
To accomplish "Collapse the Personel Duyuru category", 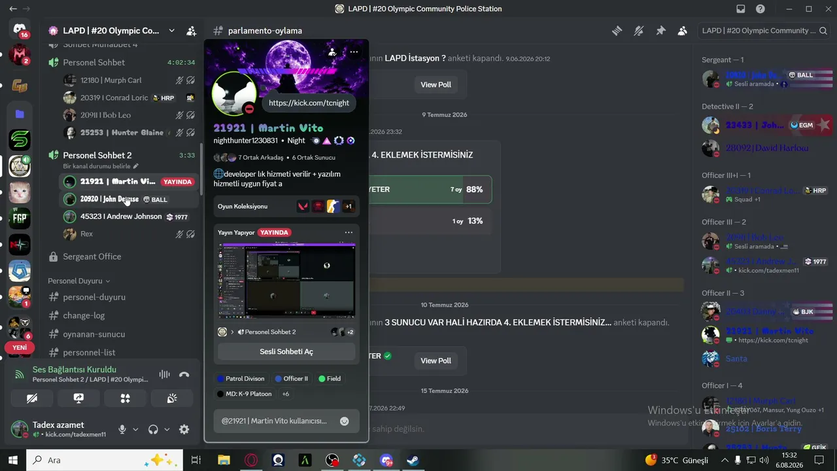I will (79, 281).
